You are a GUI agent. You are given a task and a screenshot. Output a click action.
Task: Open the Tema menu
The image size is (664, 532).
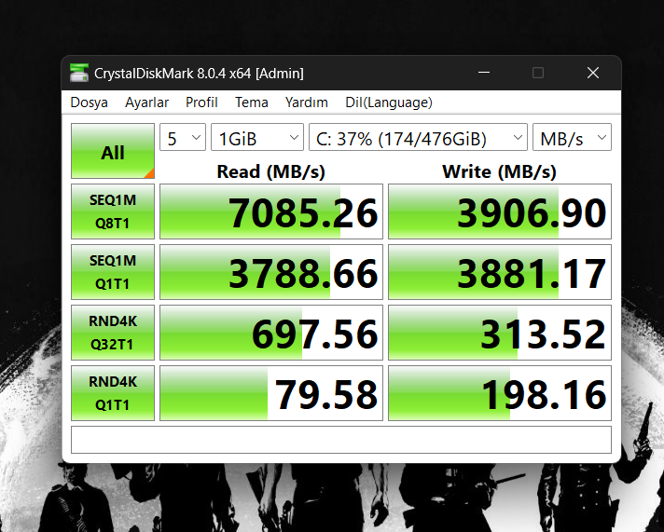(x=252, y=102)
